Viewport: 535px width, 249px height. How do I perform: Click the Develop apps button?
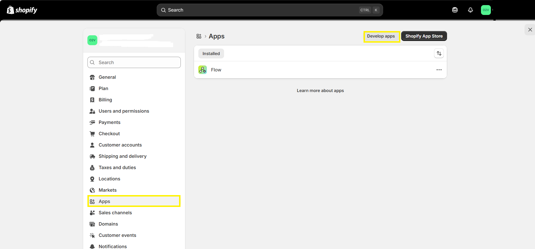click(x=381, y=36)
